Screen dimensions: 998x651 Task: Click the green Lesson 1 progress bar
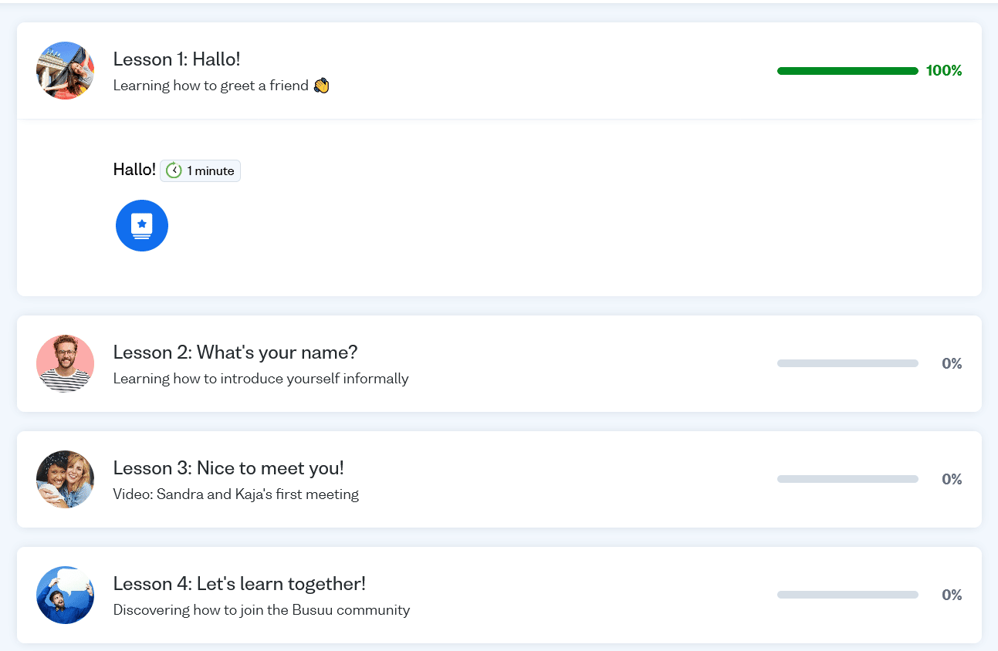(x=847, y=71)
